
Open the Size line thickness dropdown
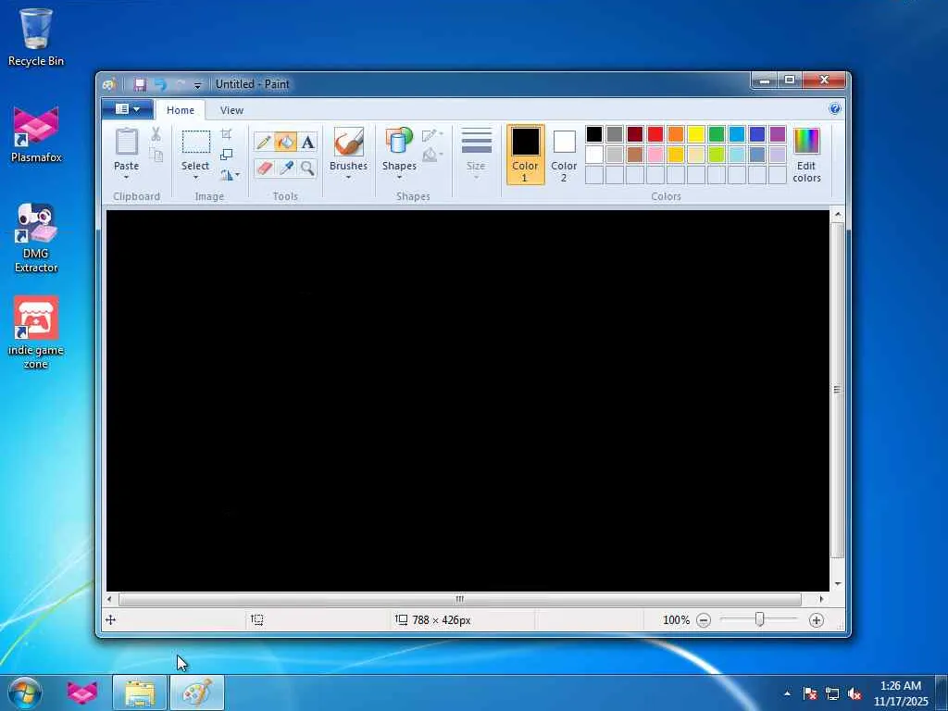476,155
